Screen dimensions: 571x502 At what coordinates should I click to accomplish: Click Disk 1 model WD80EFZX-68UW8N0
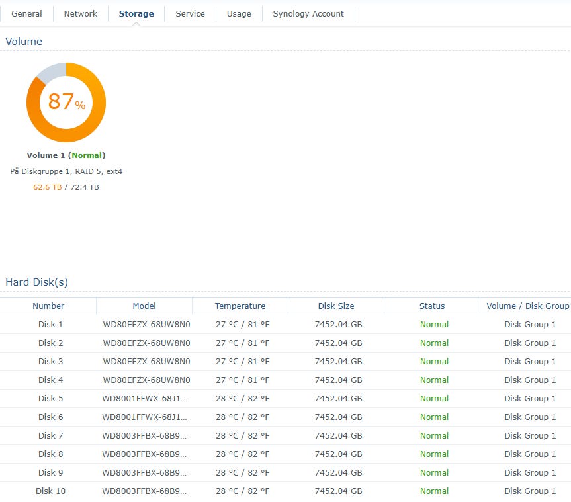pos(146,325)
